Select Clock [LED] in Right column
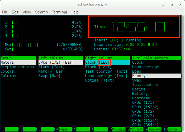Screen dimensions: 185x132 tap(108, 62)
